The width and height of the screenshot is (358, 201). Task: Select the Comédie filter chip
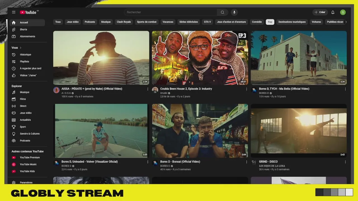(x=257, y=22)
